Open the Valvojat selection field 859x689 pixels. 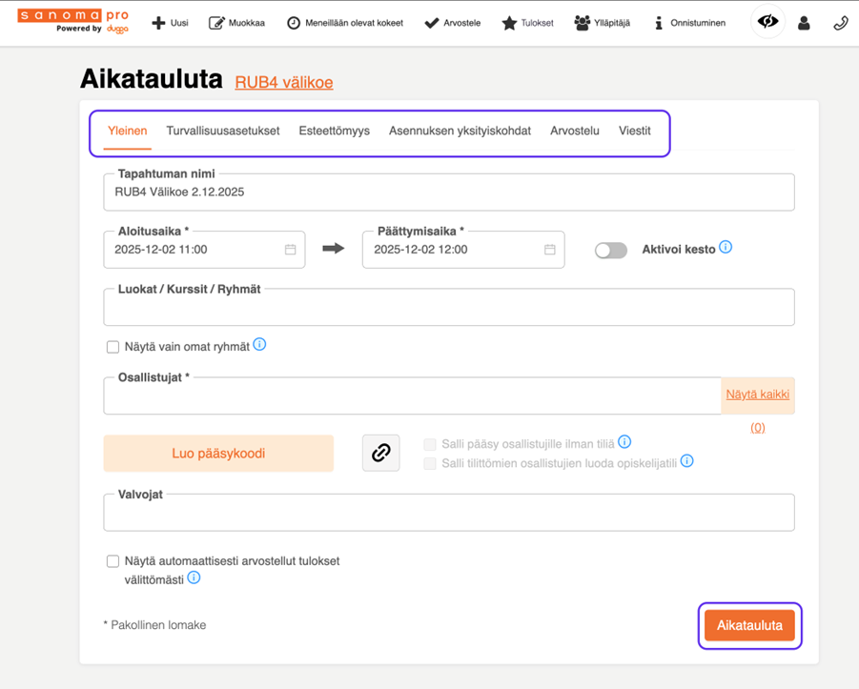point(448,514)
